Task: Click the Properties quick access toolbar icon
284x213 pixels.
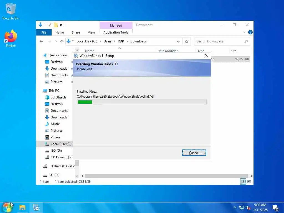Action: point(49,25)
